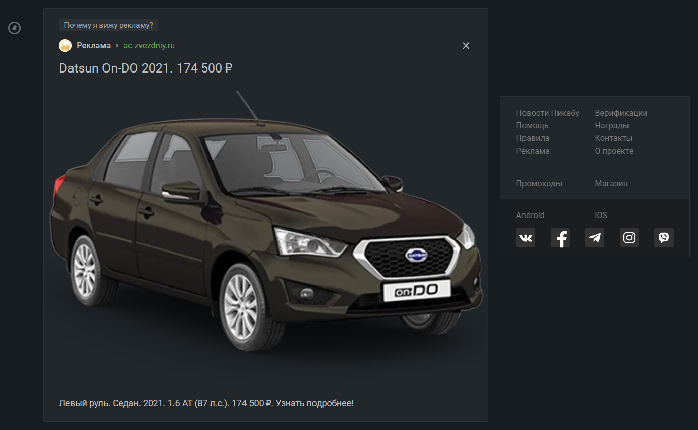Image resolution: width=698 pixels, height=430 pixels.
Task: Open the Facebook page icon
Action: (560, 237)
